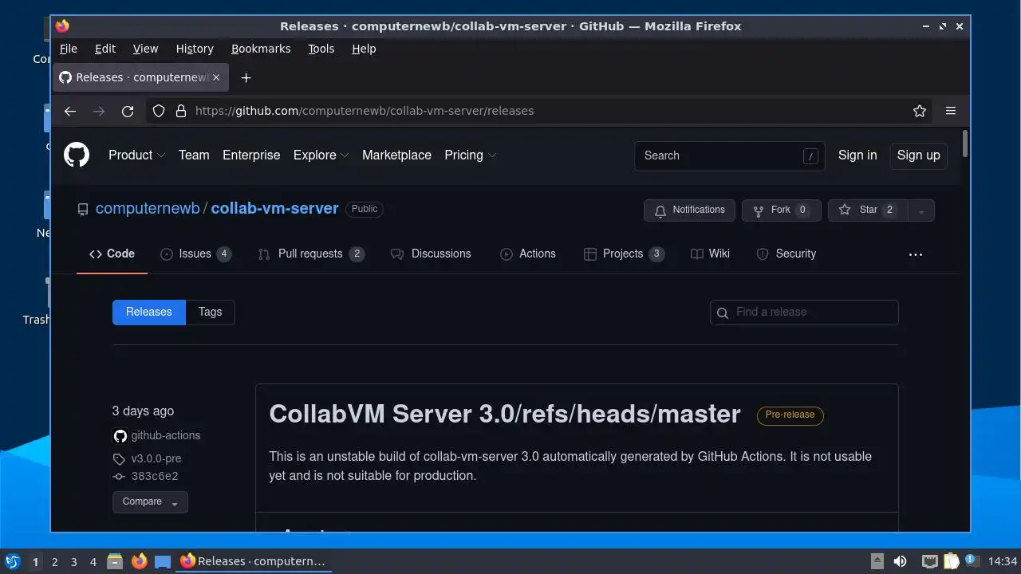The height and width of the screenshot is (574, 1021).
Task: Open CollabVM Server 3.0 release title
Action: click(x=505, y=414)
